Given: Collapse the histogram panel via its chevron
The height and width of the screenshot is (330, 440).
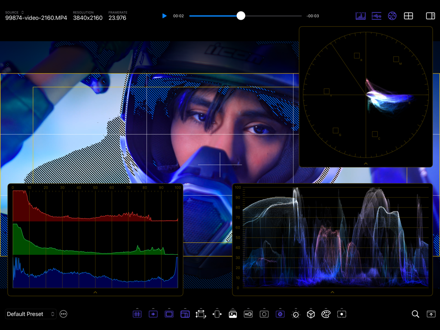Looking at the screenshot, I should [95, 293].
